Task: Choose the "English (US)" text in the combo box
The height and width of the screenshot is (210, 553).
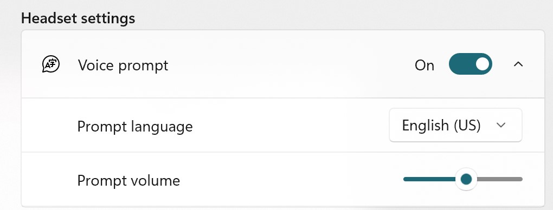Action: coord(441,126)
